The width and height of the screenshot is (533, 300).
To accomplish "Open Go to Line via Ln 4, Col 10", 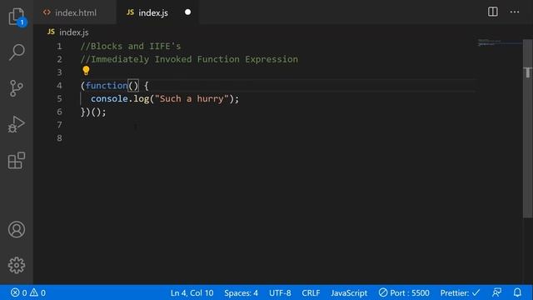I will pos(192,292).
